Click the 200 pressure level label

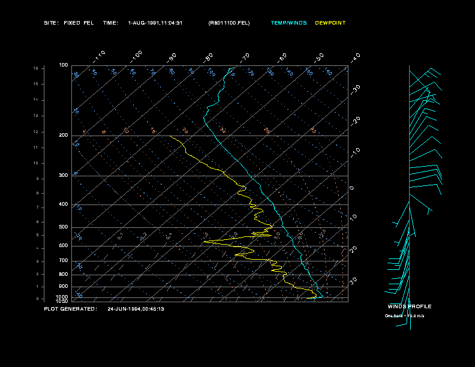64,136
